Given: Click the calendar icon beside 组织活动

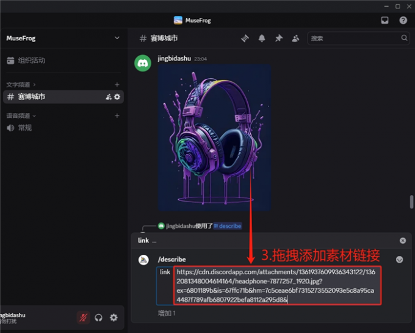Looking at the screenshot, I should pyautogui.click(x=10, y=60).
